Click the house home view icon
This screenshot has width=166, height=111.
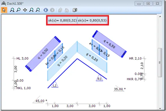67,10
